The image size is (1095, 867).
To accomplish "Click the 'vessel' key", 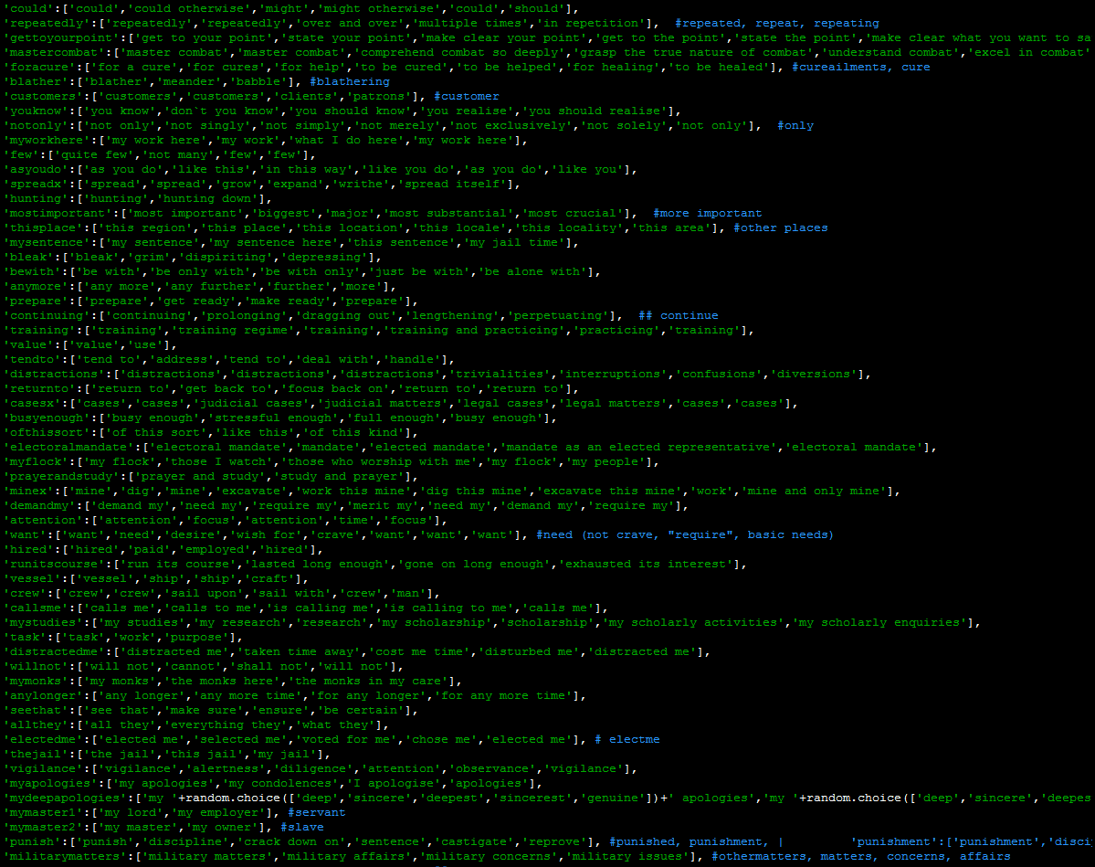I will pyautogui.click(x=32, y=579).
